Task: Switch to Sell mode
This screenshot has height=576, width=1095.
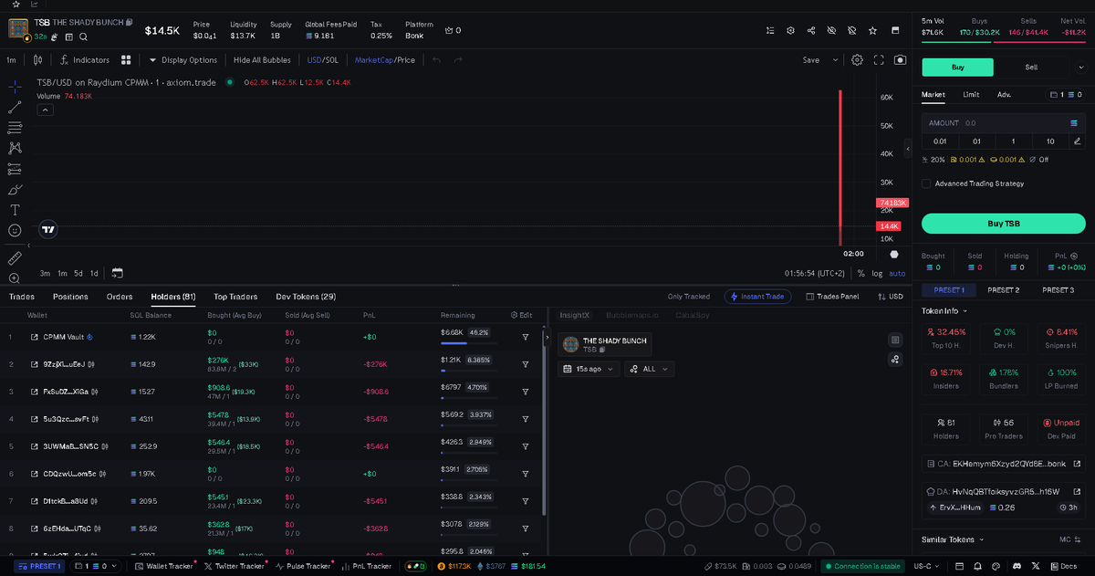Action: tap(1031, 67)
